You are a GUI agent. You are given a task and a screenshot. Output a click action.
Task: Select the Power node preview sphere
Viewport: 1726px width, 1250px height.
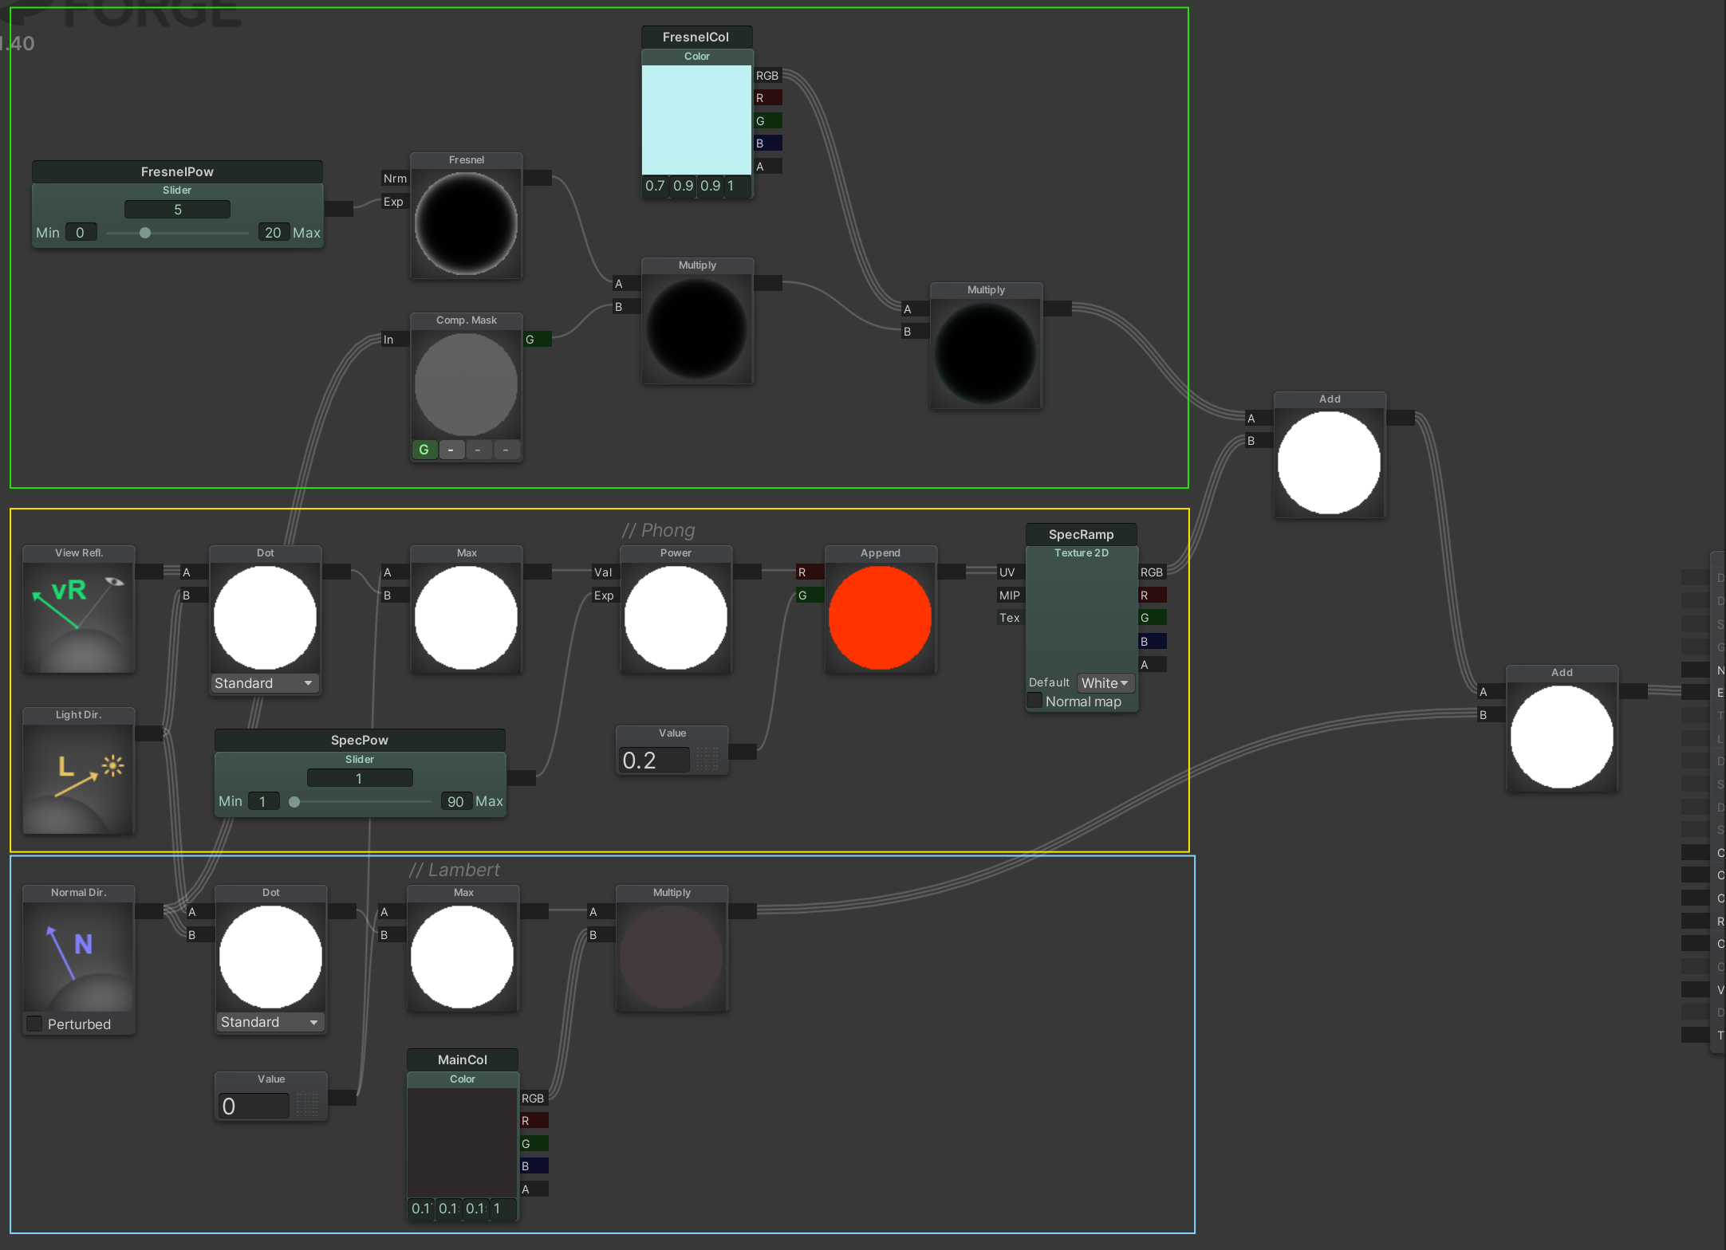675,617
